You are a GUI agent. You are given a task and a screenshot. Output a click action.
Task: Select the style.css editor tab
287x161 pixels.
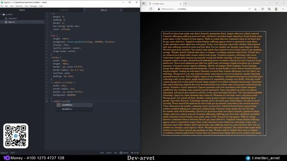[x=104, y=10]
